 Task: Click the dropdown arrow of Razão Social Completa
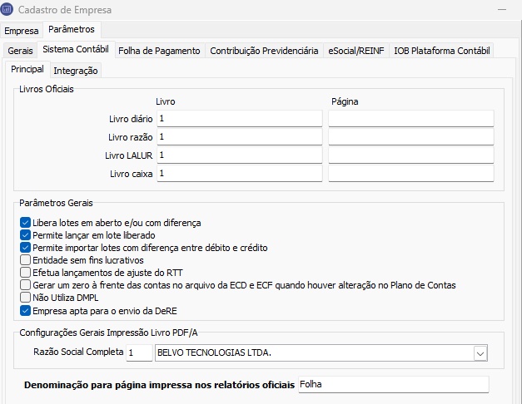[x=480, y=353]
